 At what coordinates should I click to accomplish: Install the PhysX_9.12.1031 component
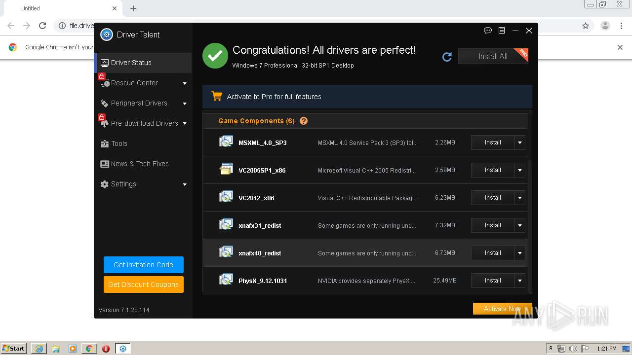click(493, 281)
